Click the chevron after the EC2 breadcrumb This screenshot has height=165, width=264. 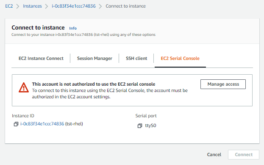(18, 6)
